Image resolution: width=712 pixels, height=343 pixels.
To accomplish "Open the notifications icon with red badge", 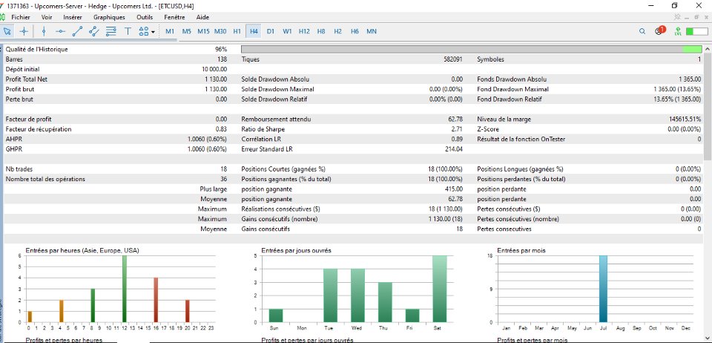I will (659, 31).
